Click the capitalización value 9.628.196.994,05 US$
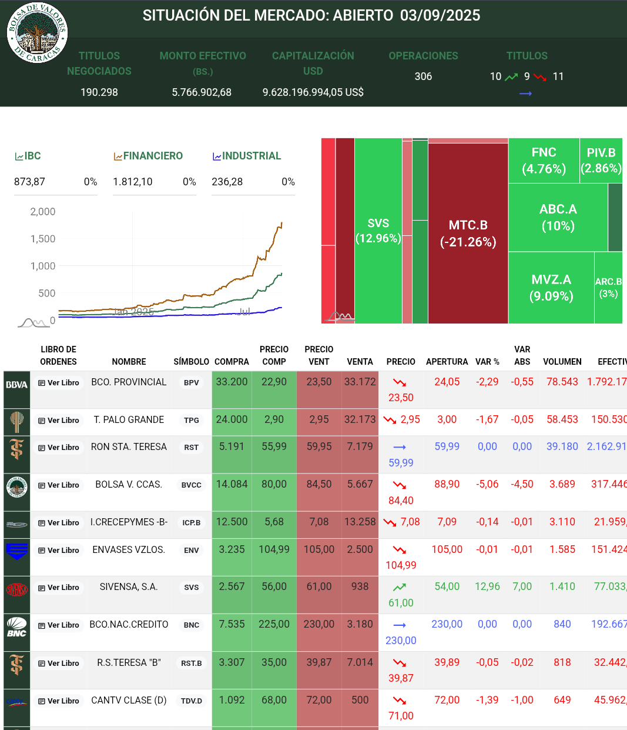This screenshot has height=730, width=627. [313, 92]
